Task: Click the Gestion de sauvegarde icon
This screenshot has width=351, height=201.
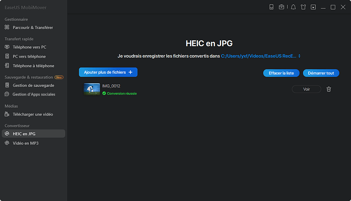Action: (7, 85)
